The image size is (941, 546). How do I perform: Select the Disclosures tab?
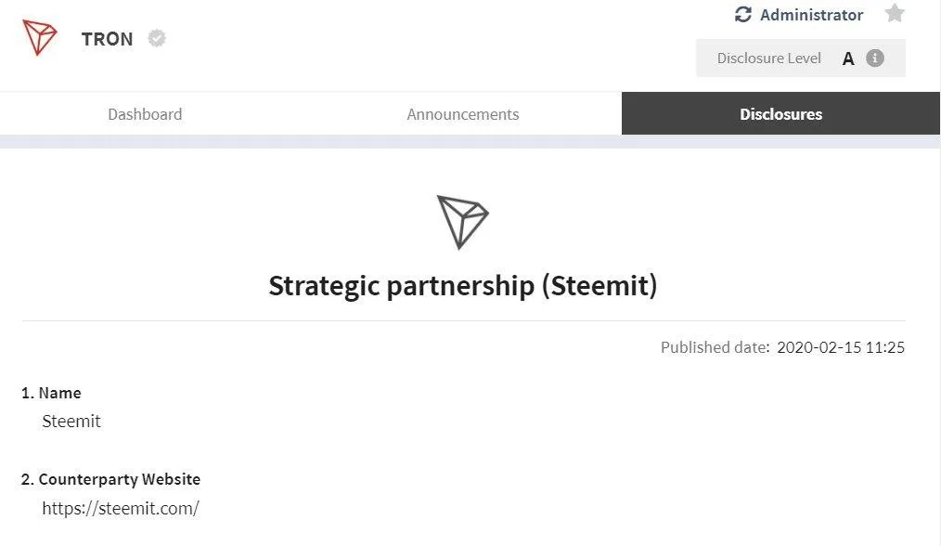[x=780, y=113]
